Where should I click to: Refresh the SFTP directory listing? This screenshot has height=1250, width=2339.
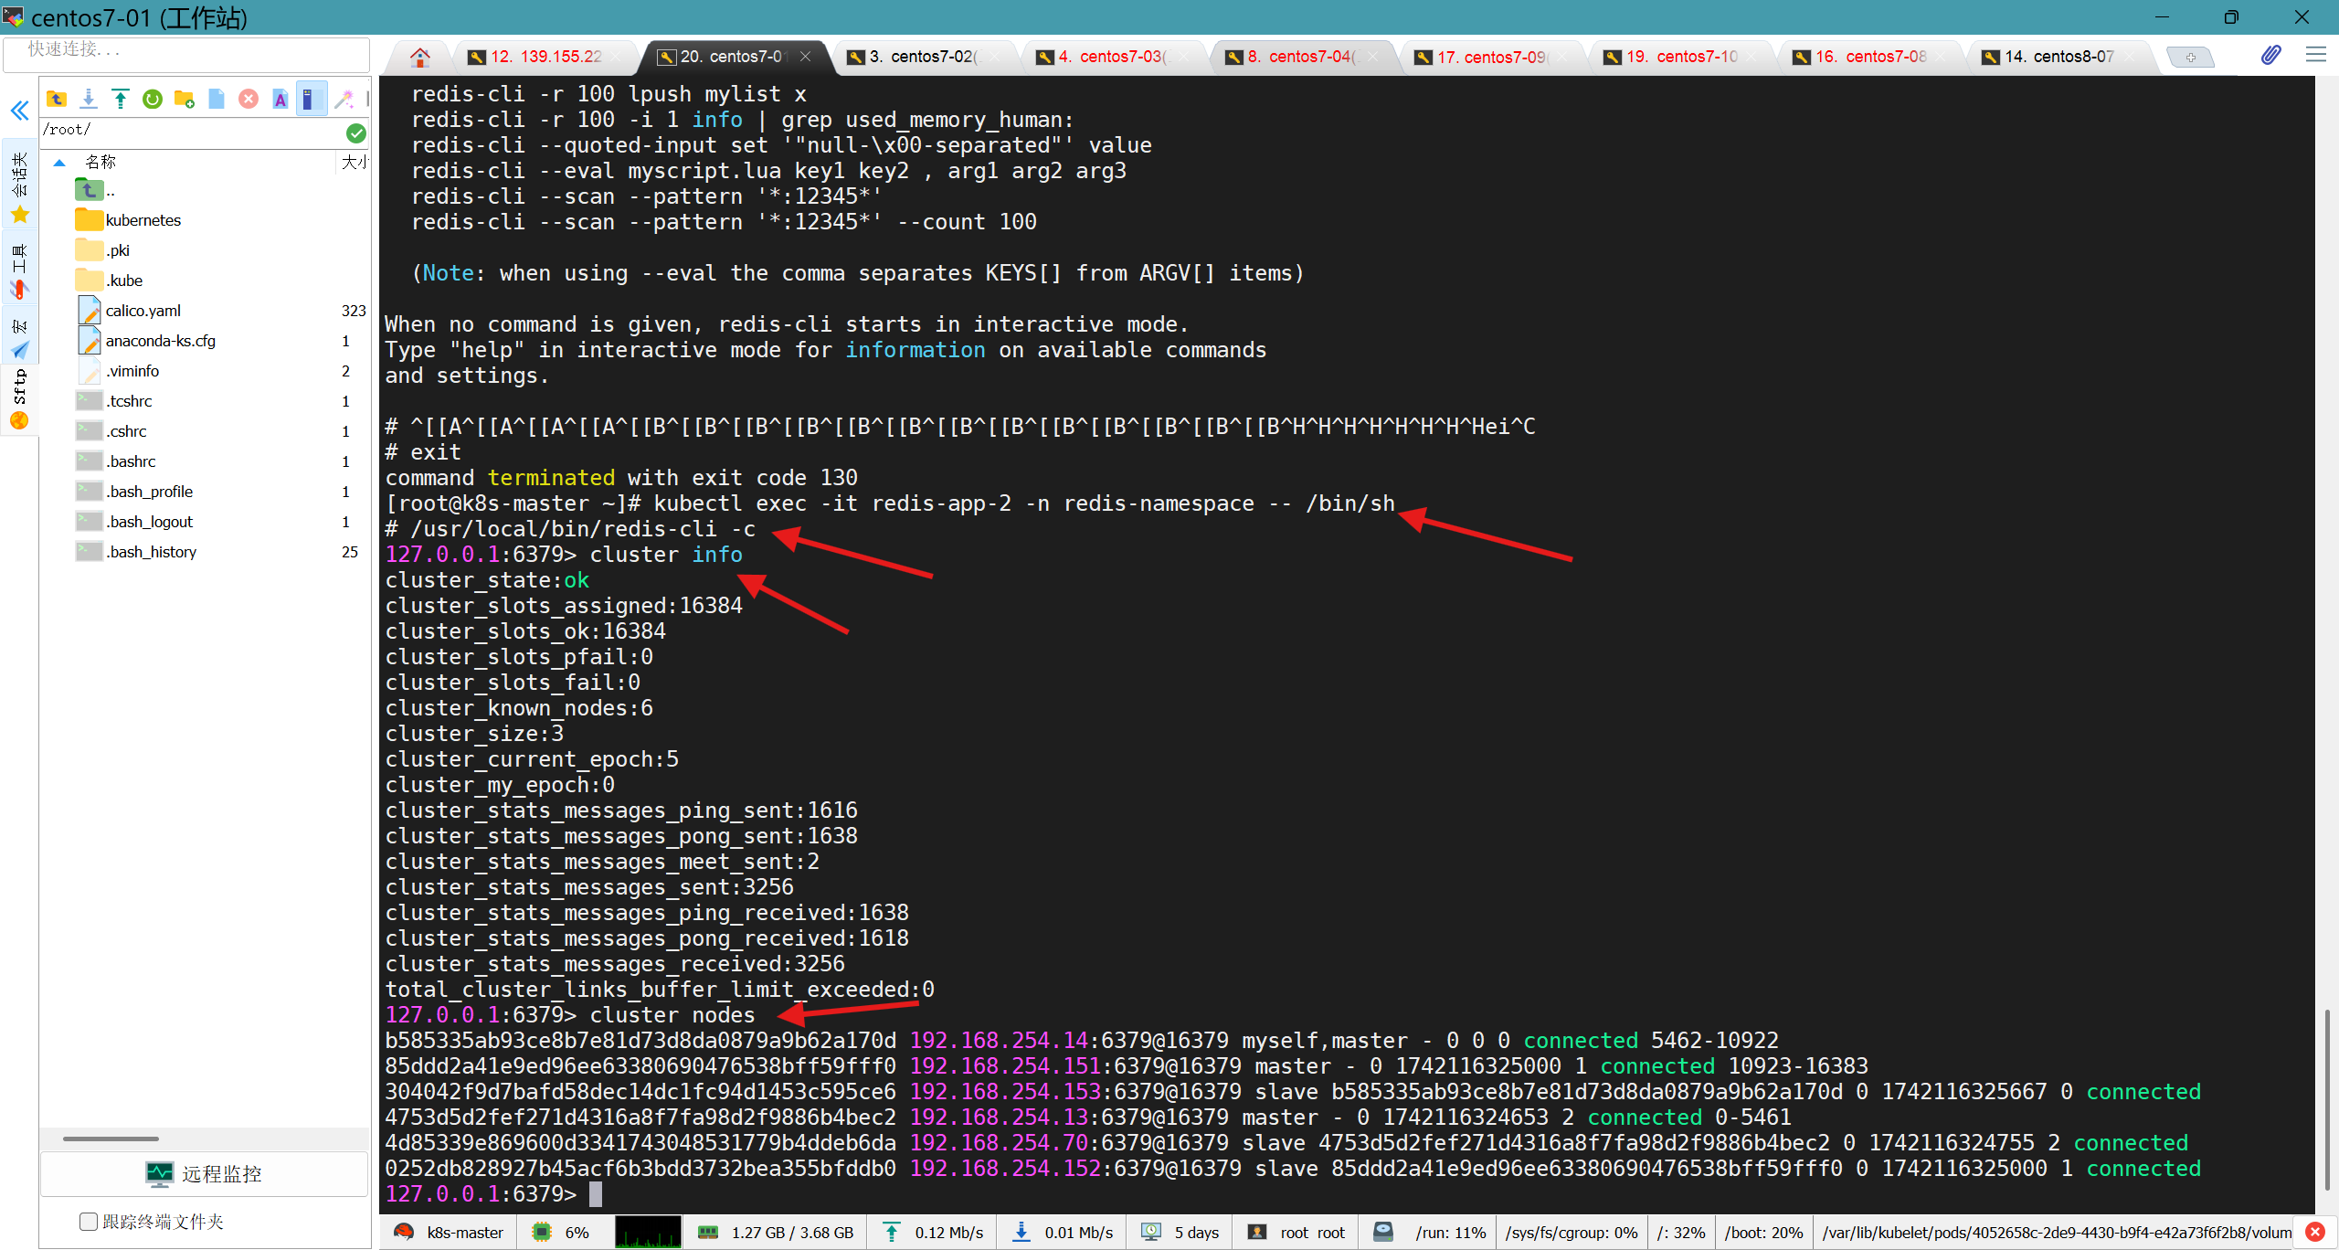pyautogui.click(x=153, y=99)
